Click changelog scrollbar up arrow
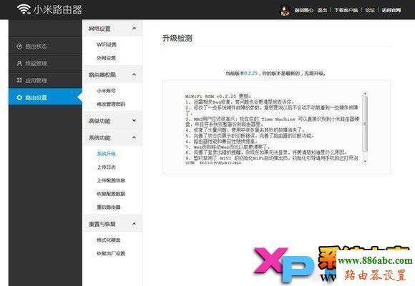Screen dimensions: 415x286 365,94
